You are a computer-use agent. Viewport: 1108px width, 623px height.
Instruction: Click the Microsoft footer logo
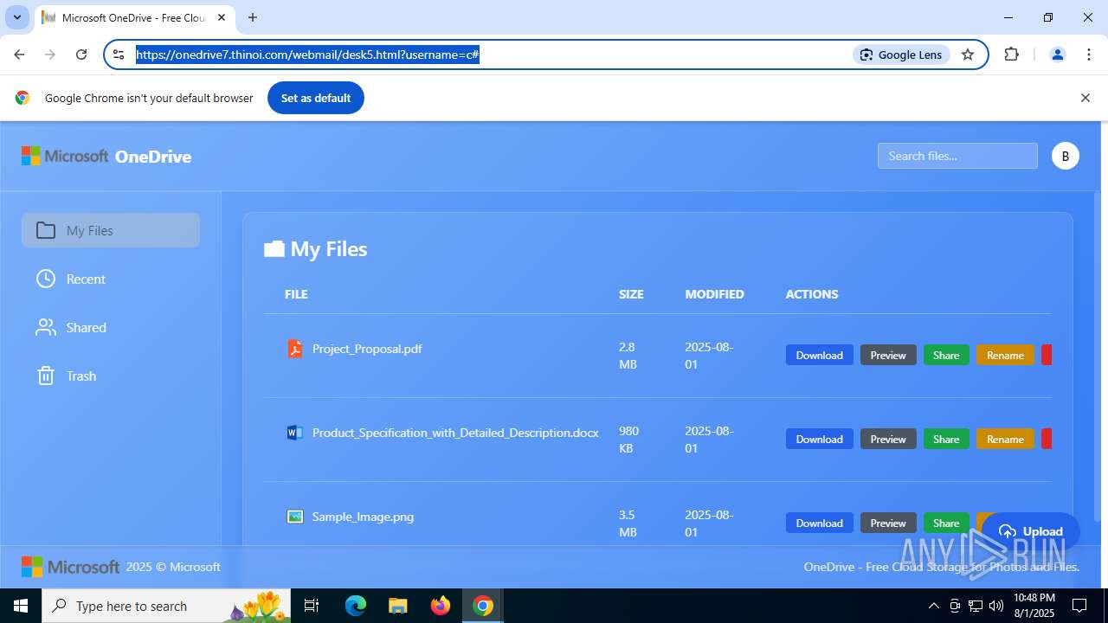pyautogui.click(x=70, y=567)
